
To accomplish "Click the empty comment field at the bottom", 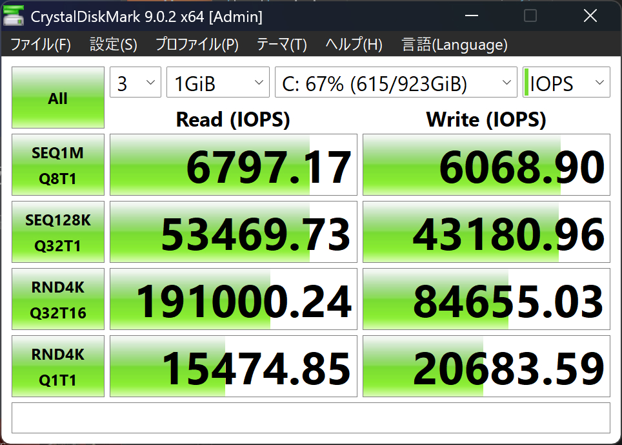I will [311, 418].
